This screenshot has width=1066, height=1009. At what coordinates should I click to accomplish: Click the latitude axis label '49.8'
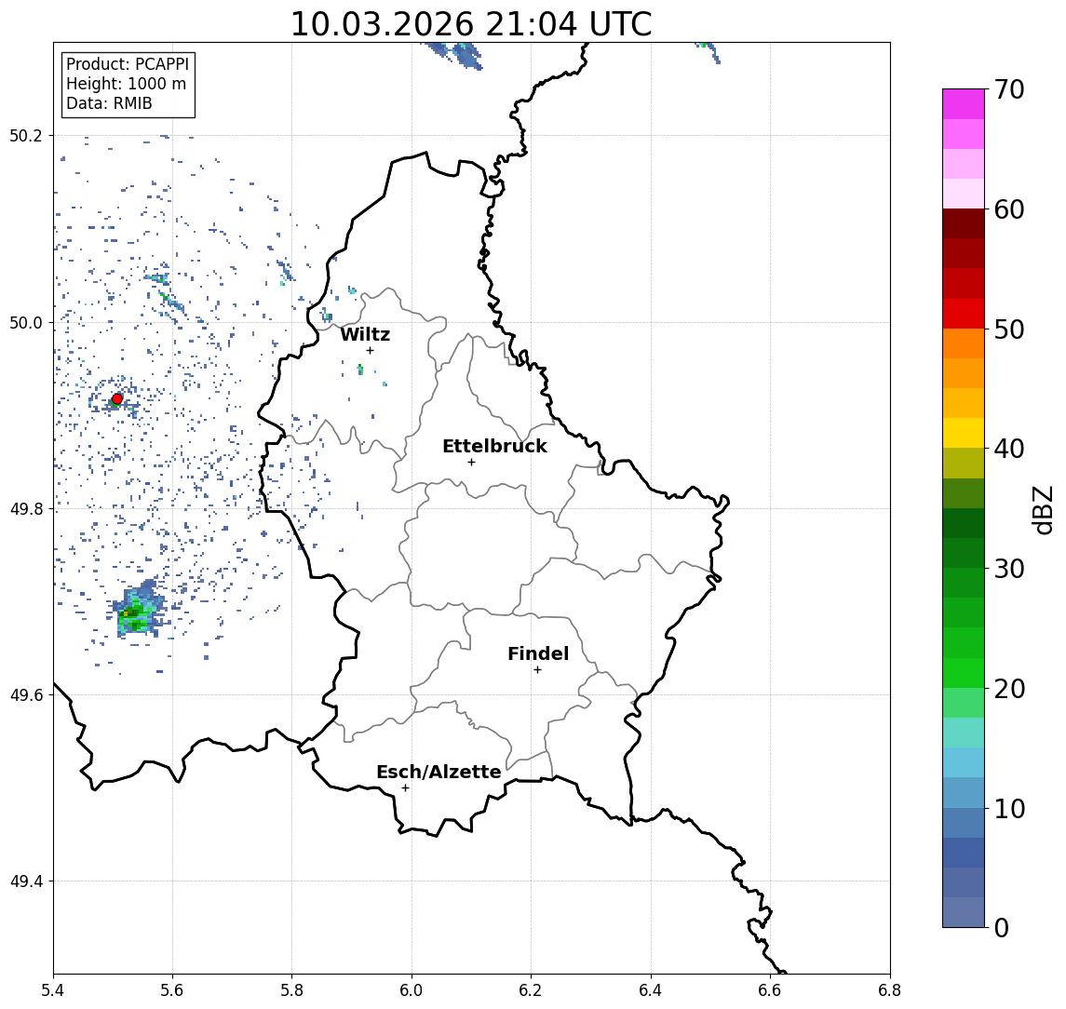[x=26, y=508]
